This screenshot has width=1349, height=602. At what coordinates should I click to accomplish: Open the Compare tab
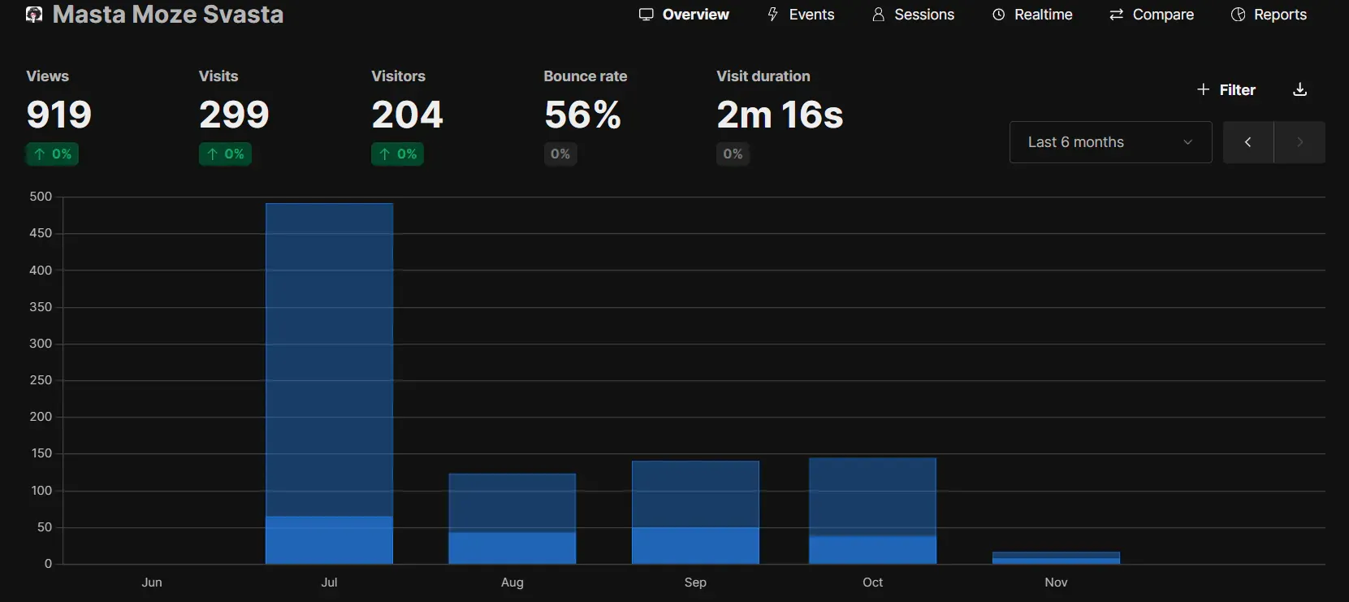tap(1152, 15)
